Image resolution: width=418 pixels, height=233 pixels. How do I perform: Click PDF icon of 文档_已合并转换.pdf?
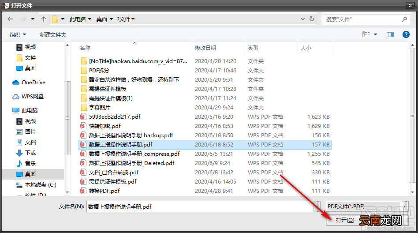83,173
